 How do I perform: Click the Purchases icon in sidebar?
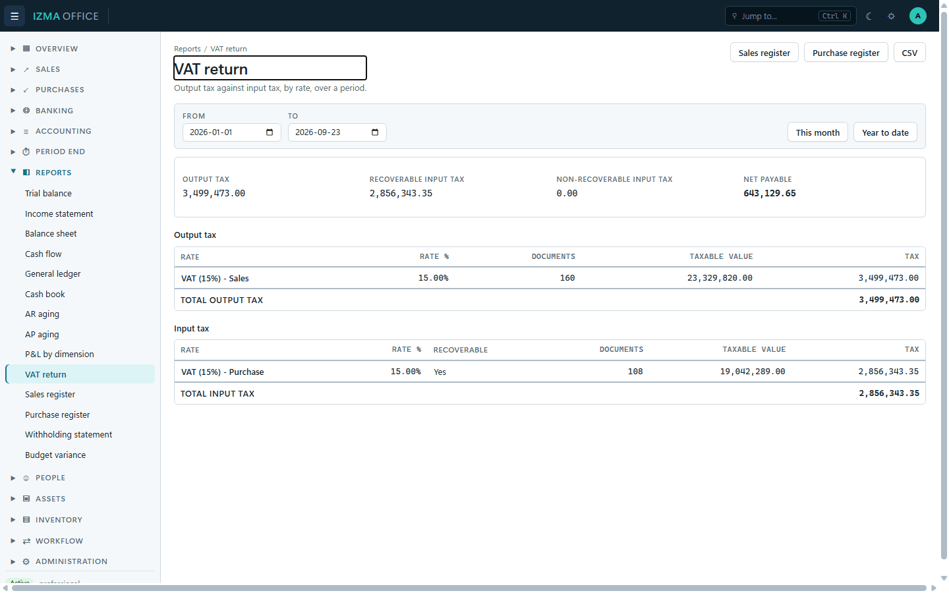click(x=26, y=90)
